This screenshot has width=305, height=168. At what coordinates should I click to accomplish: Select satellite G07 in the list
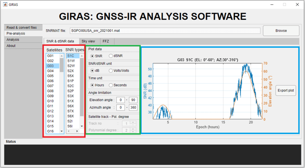click(50, 86)
